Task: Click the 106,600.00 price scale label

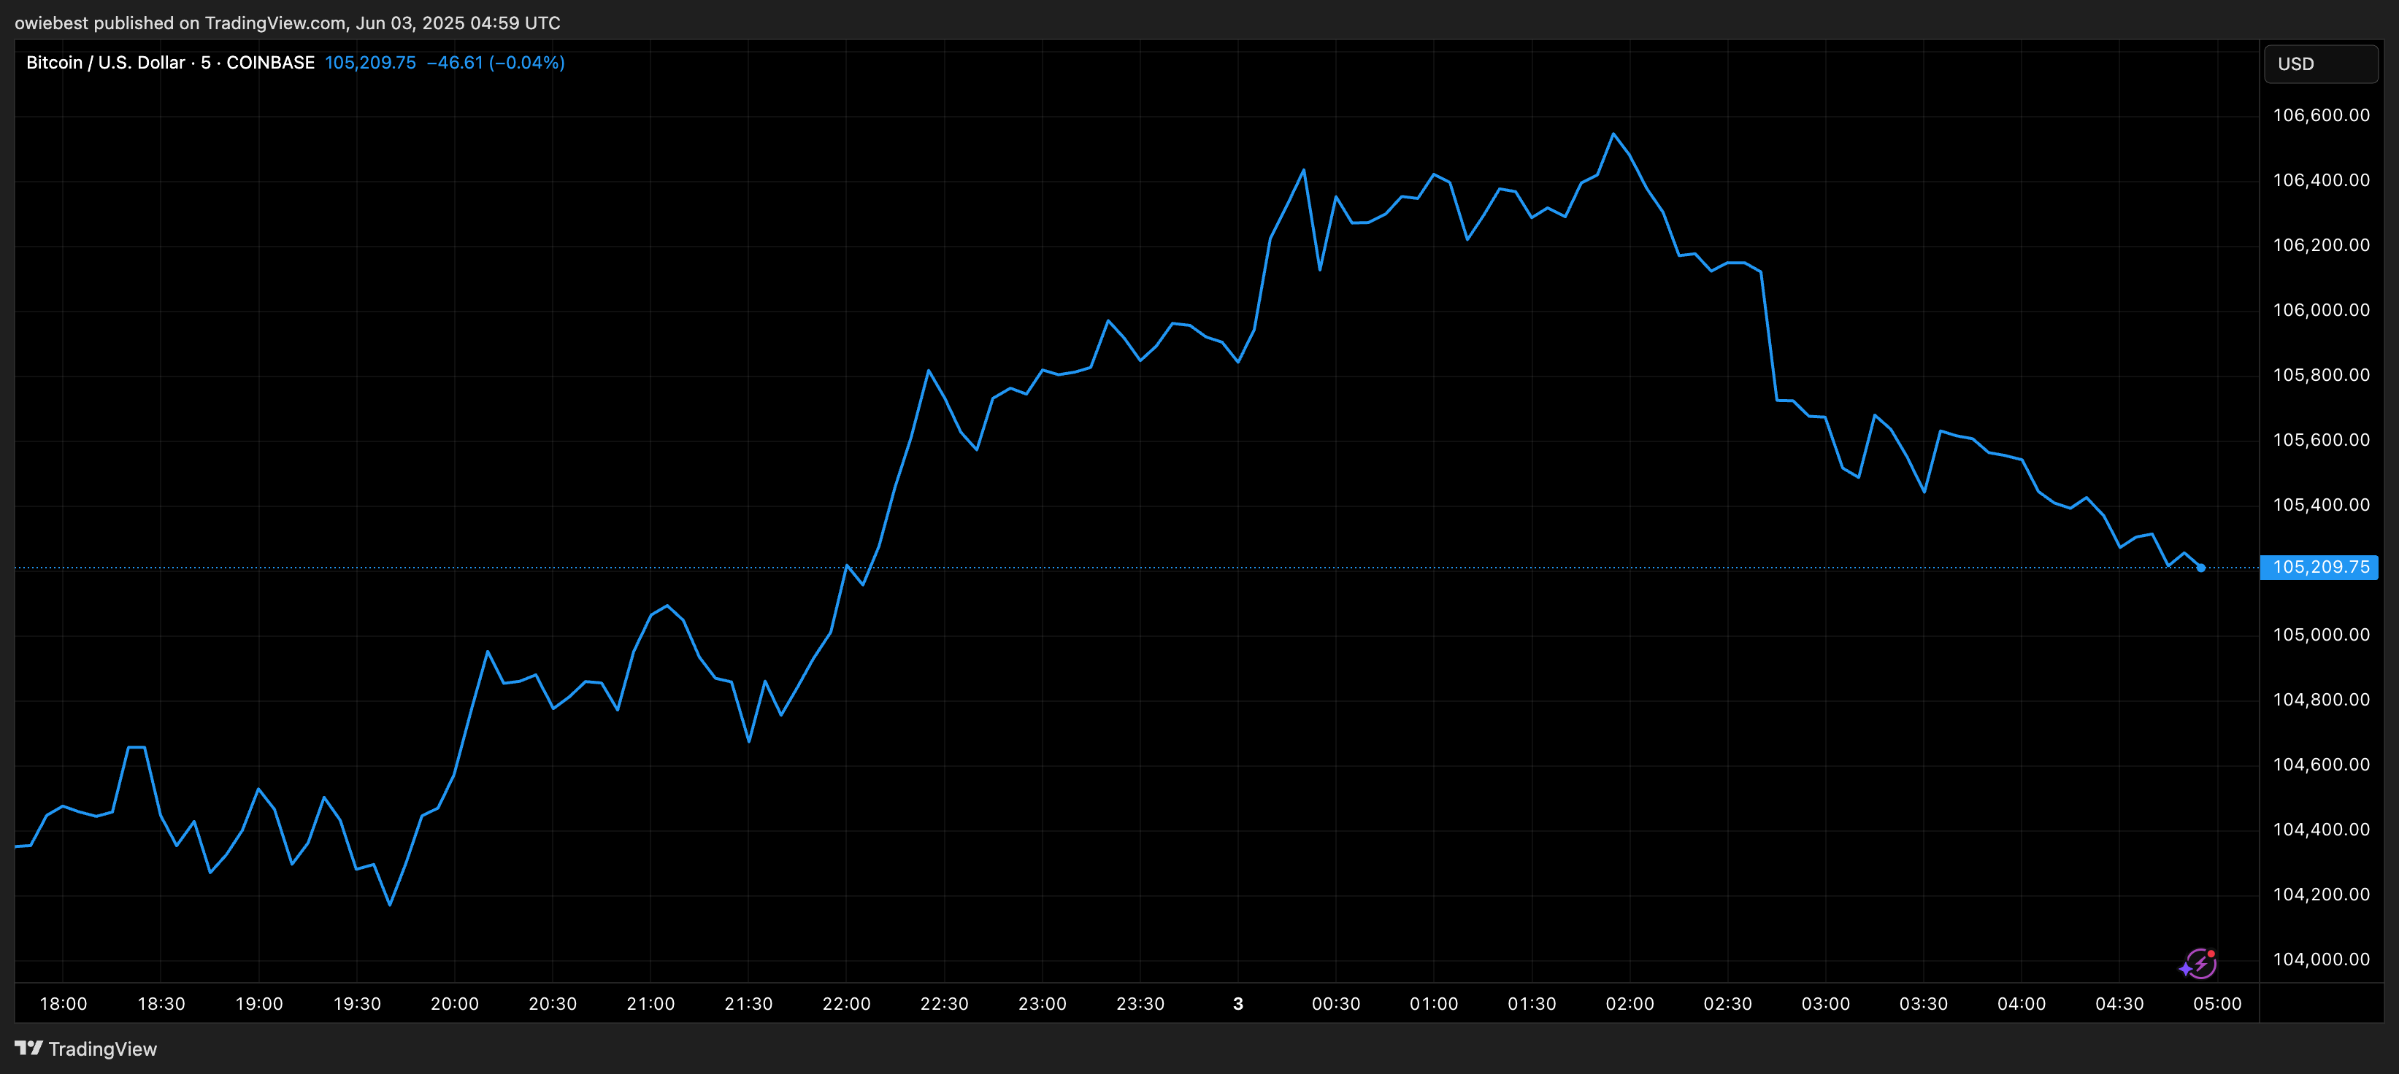Action: tap(2321, 115)
